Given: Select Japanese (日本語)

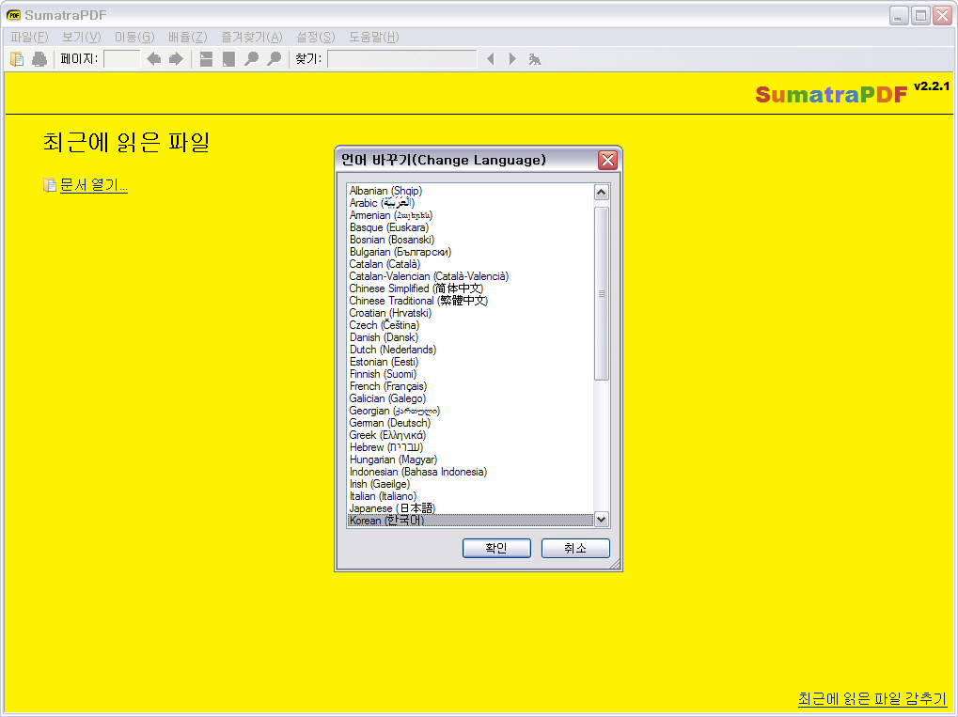Looking at the screenshot, I should point(470,508).
